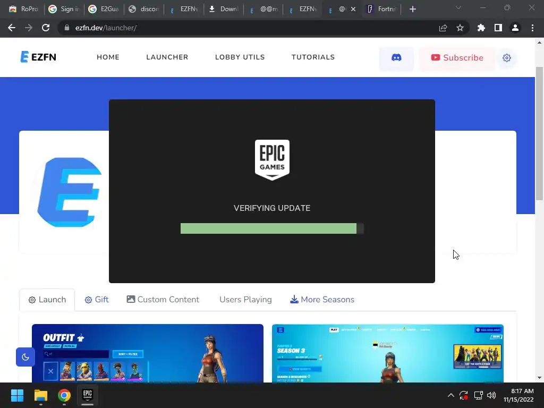Open TUTORIALS nav item

pos(313,57)
